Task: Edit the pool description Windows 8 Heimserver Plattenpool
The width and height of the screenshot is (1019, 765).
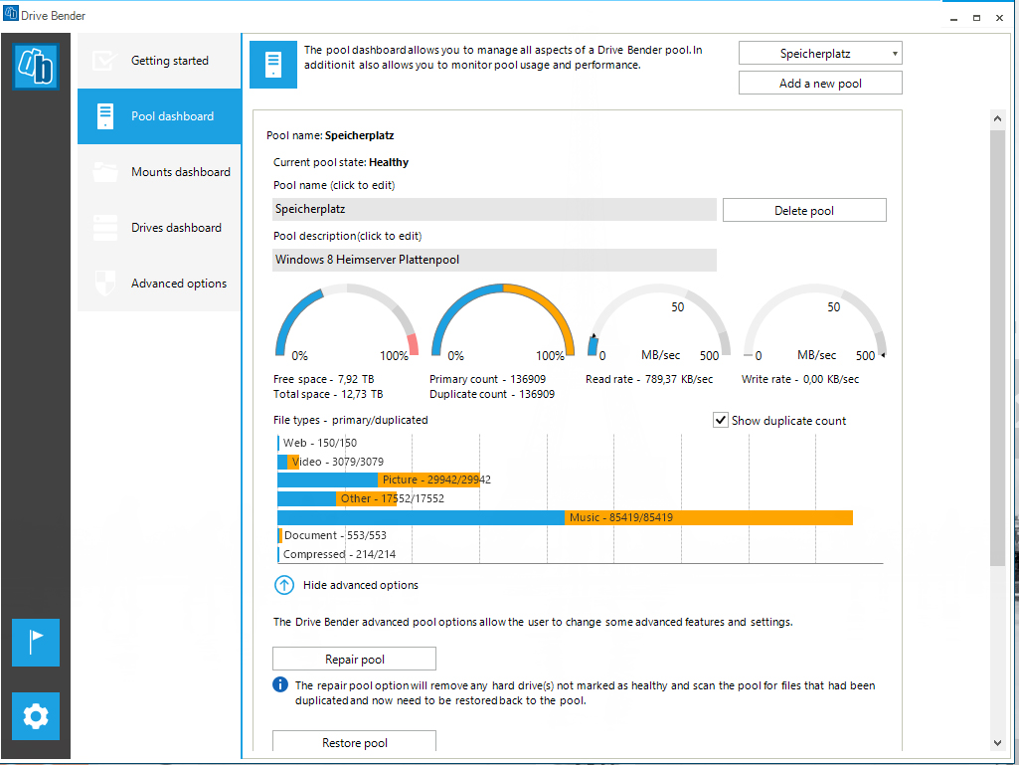Action: tap(494, 260)
